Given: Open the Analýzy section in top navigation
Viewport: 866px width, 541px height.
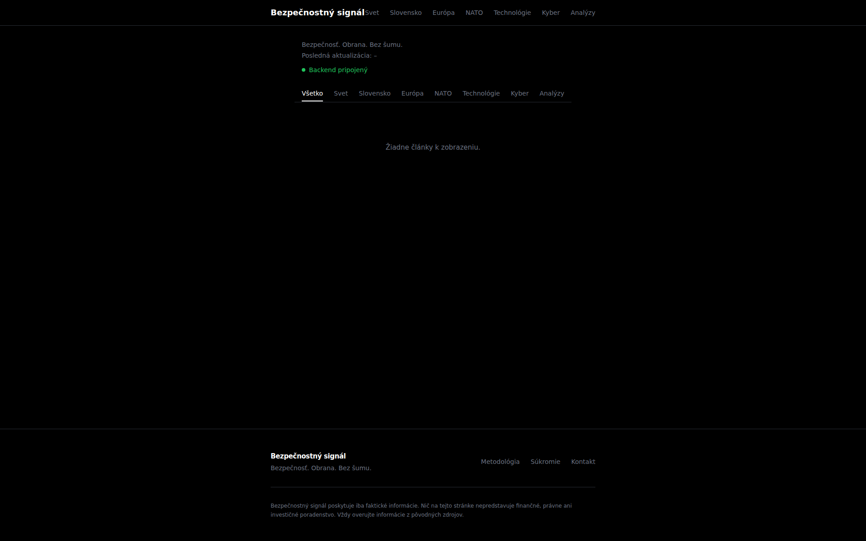Looking at the screenshot, I should tap(583, 13).
